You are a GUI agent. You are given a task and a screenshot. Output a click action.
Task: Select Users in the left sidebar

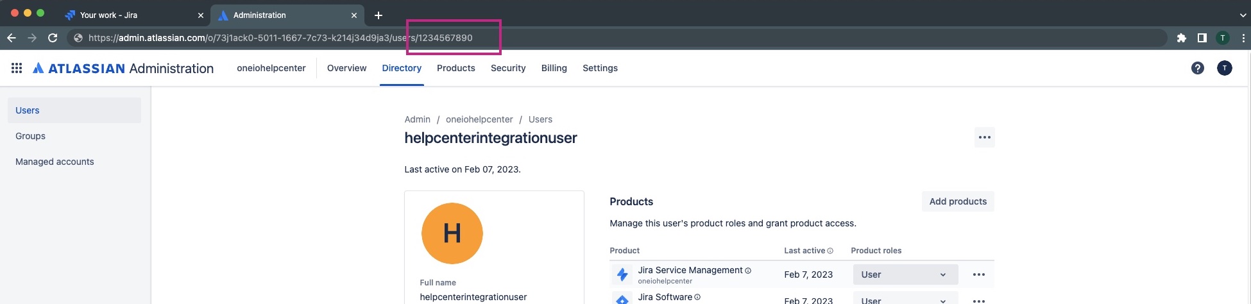[x=74, y=110]
